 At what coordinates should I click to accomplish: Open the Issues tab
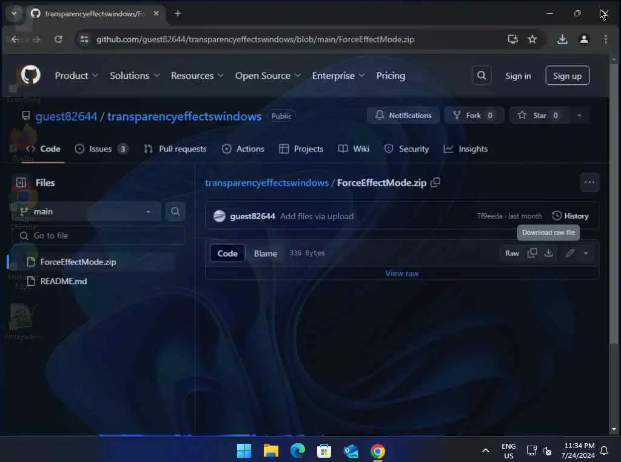click(101, 149)
